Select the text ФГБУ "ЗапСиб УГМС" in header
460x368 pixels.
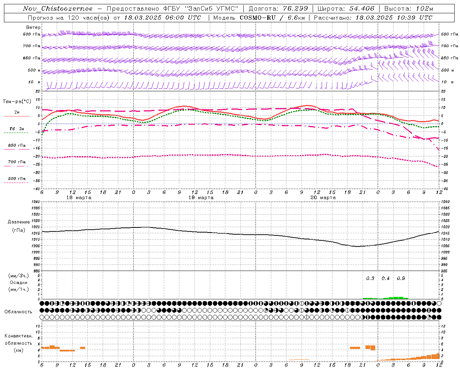[x=201, y=9]
